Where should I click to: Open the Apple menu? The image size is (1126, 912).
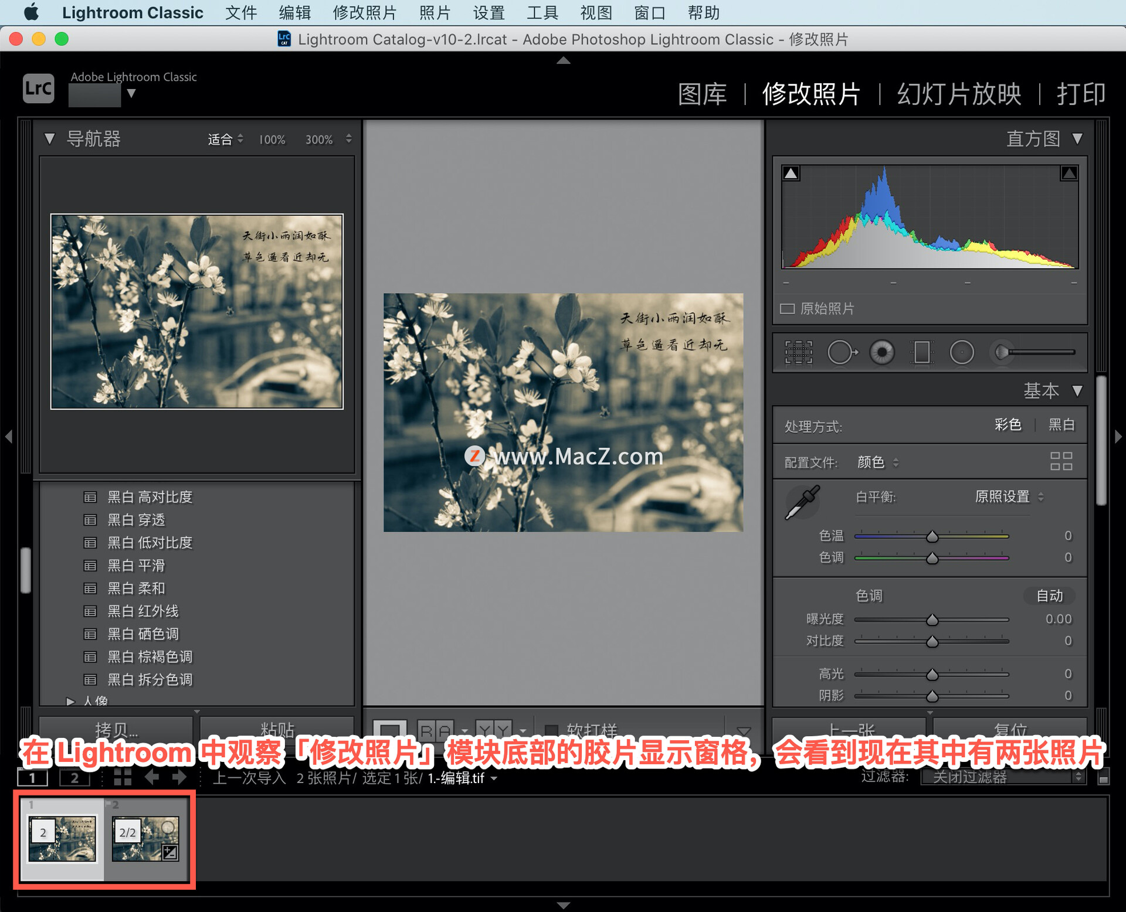click(32, 12)
